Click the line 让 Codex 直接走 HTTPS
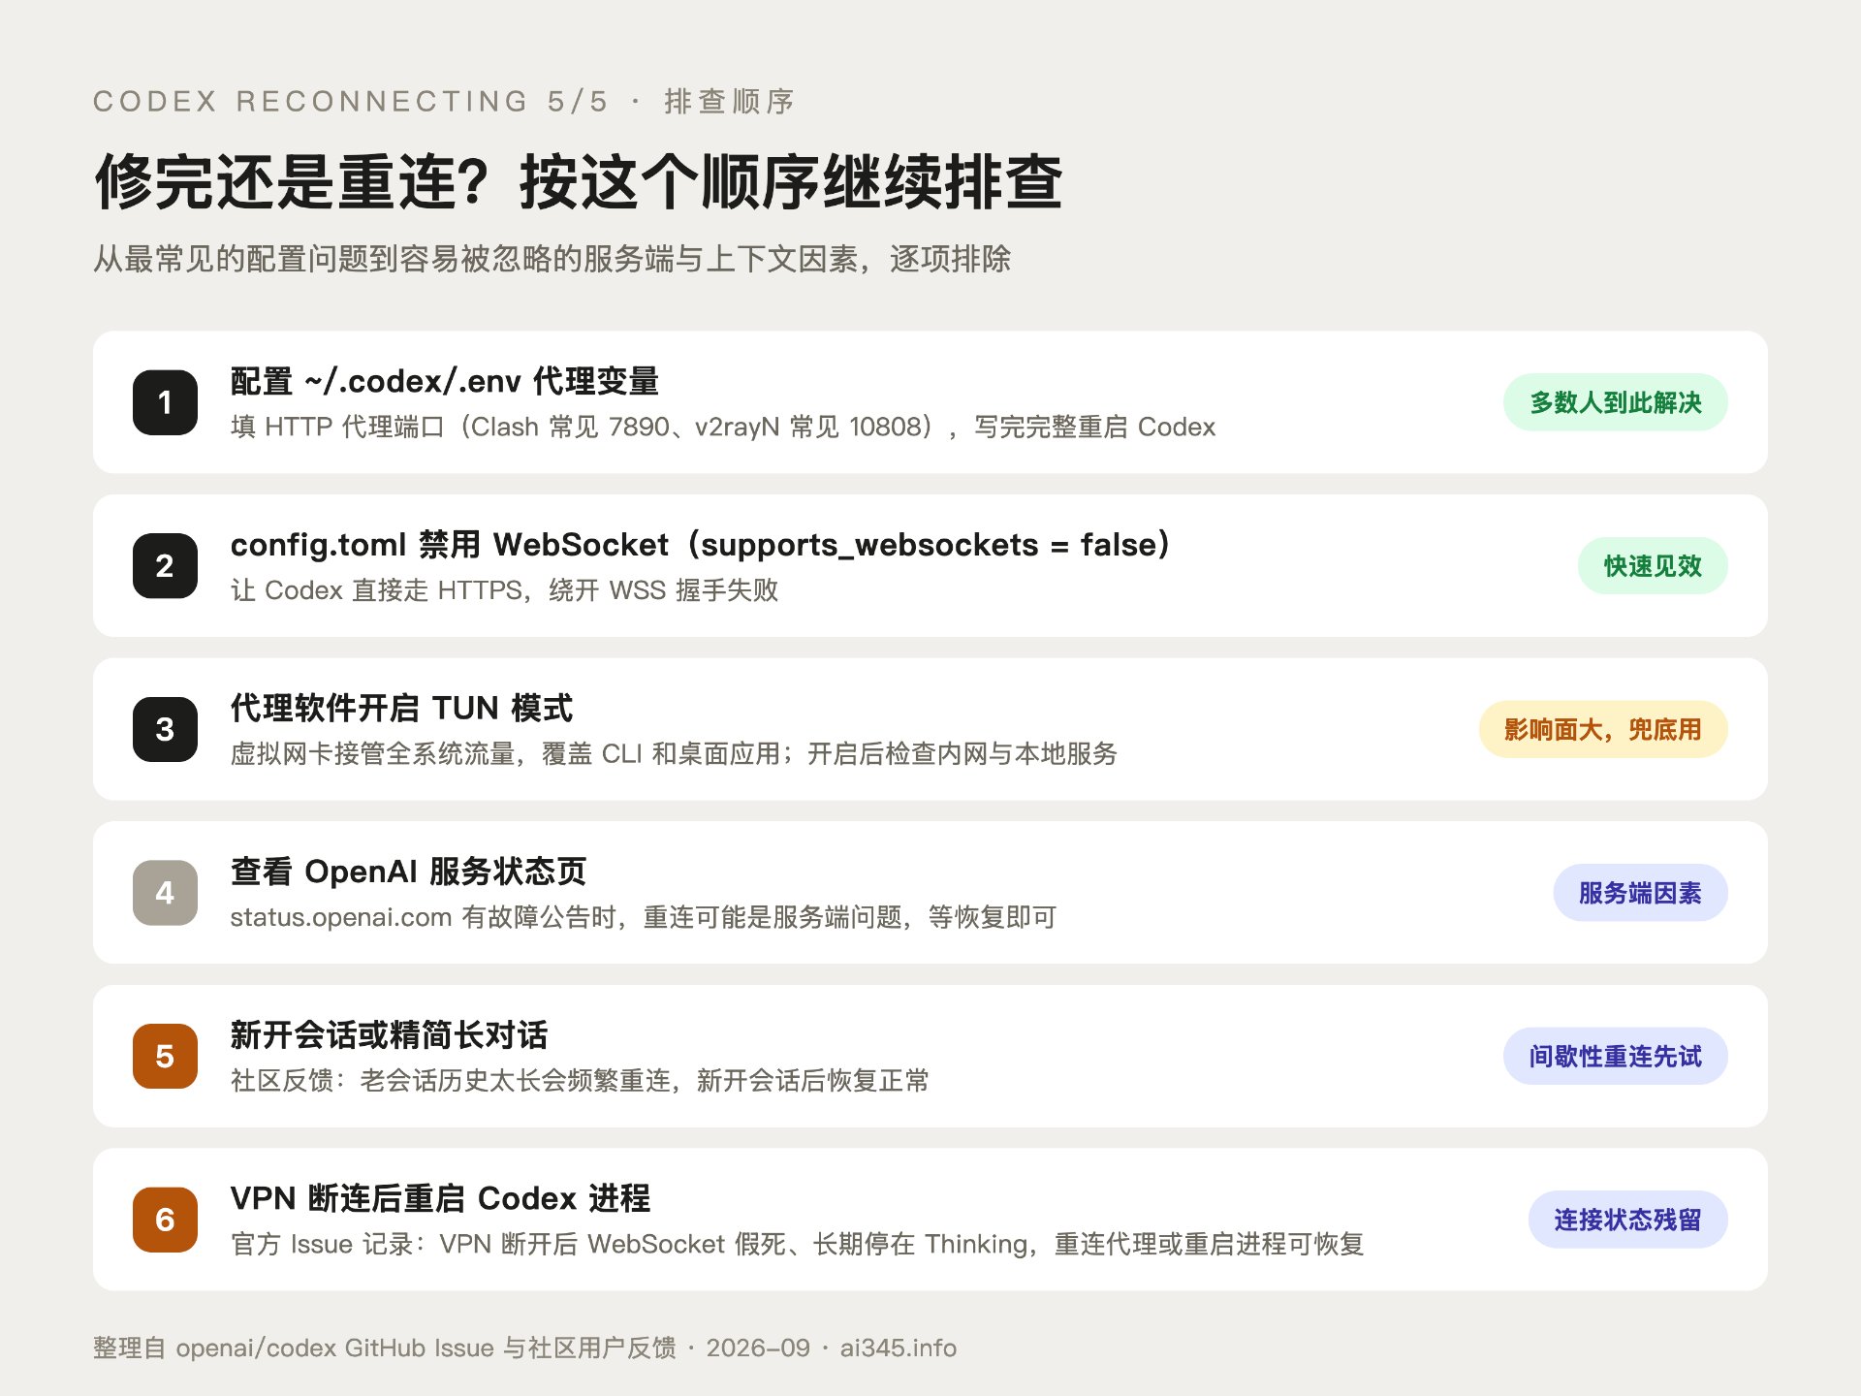 pos(504,590)
